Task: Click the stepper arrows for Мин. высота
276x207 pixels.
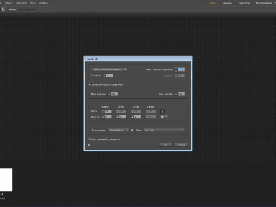Action: 176,94
